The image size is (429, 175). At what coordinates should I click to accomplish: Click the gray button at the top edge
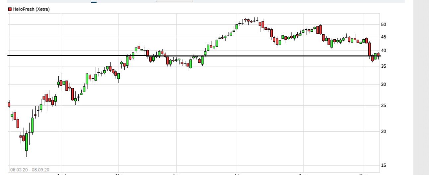pos(174,1)
